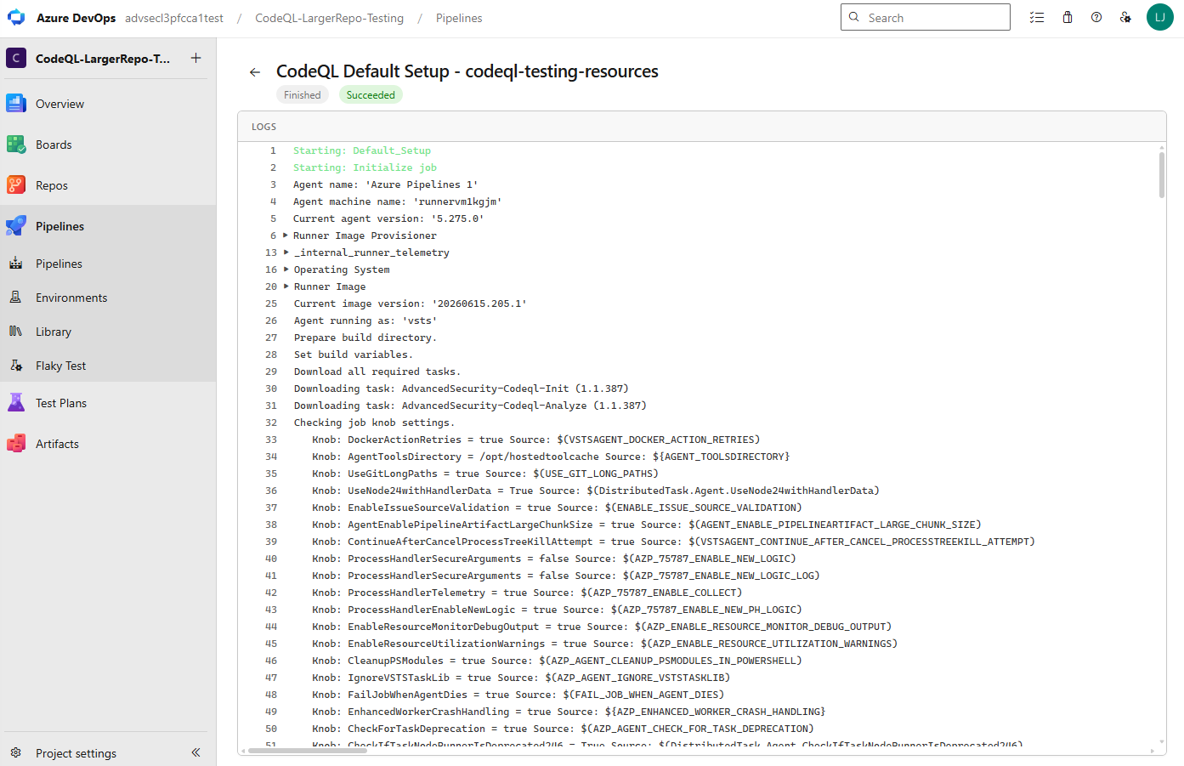The height and width of the screenshot is (766, 1184).
Task: Click the Finished status badge
Action: click(303, 95)
